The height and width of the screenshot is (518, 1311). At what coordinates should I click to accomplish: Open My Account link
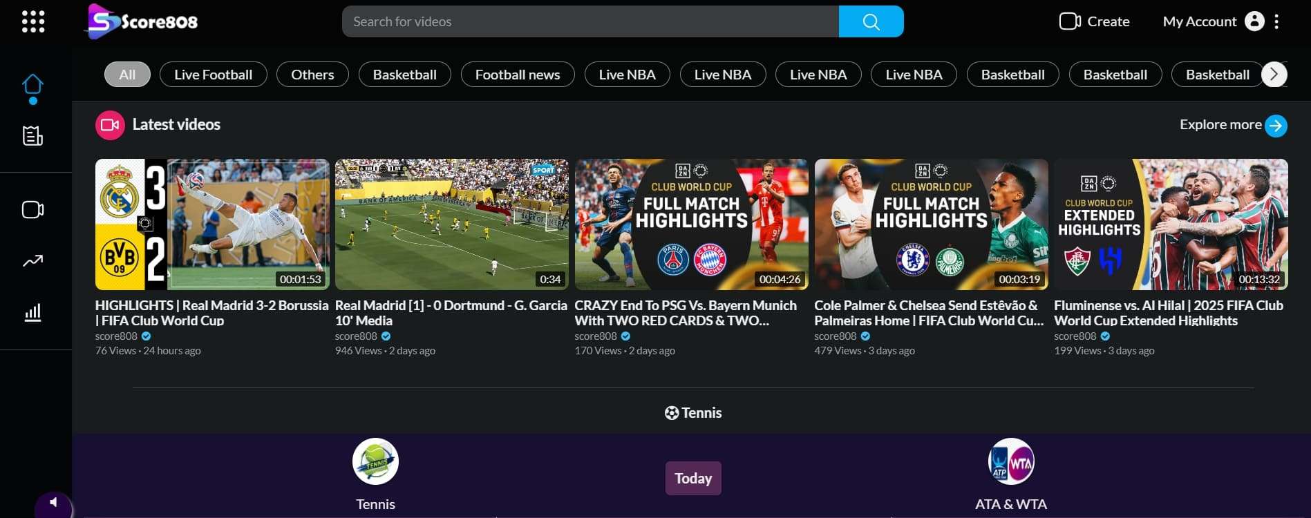pyautogui.click(x=1200, y=21)
